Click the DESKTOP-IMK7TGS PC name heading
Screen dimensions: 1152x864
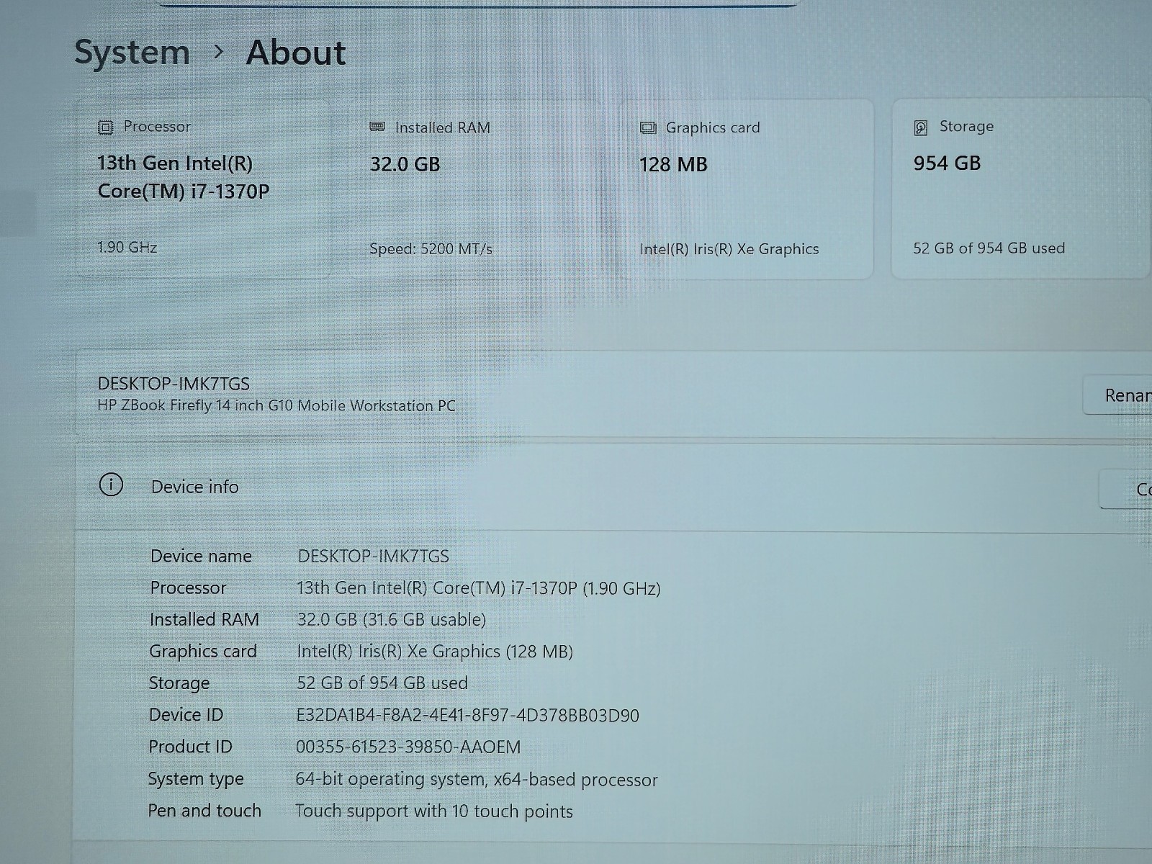pyautogui.click(x=174, y=384)
